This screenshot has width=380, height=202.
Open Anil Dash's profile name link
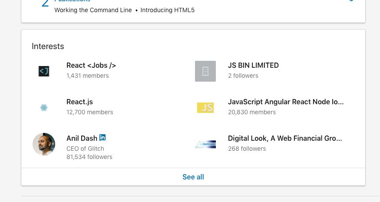pyautogui.click(x=82, y=138)
